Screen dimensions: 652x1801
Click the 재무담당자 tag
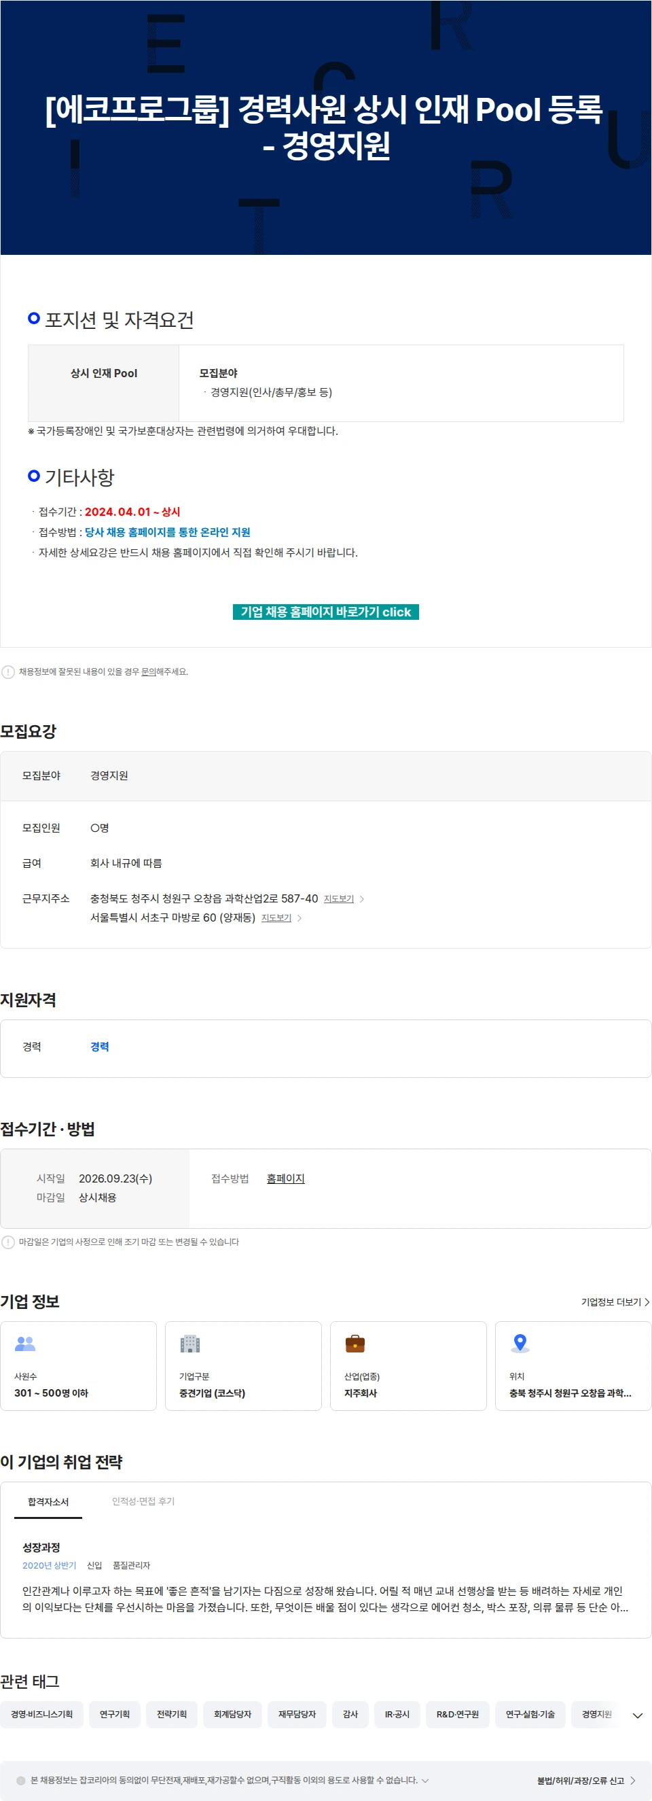297,1714
